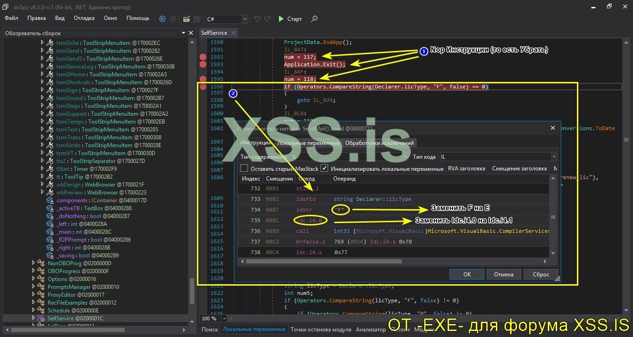Uncheck 'Инициализировать локальные переменные' checkbox
The height and width of the screenshot is (337, 633).
[x=324, y=168]
